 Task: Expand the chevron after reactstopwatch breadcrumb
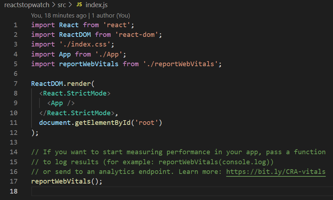coord(54,5)
